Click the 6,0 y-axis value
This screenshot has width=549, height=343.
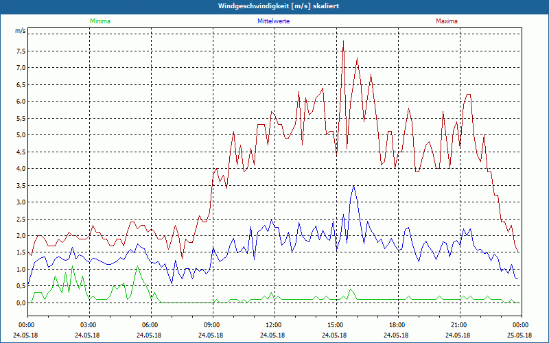coord(21,102)
